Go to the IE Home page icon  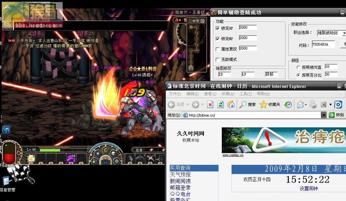231,104
